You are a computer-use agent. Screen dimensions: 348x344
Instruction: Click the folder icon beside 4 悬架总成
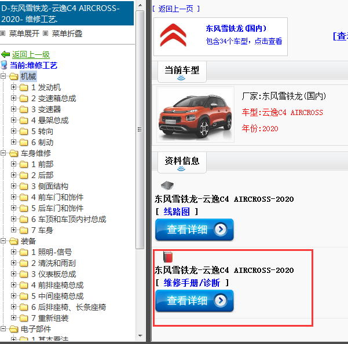24,120
